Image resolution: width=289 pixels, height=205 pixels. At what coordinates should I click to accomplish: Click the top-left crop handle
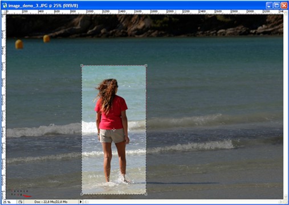tap(82, 65)
